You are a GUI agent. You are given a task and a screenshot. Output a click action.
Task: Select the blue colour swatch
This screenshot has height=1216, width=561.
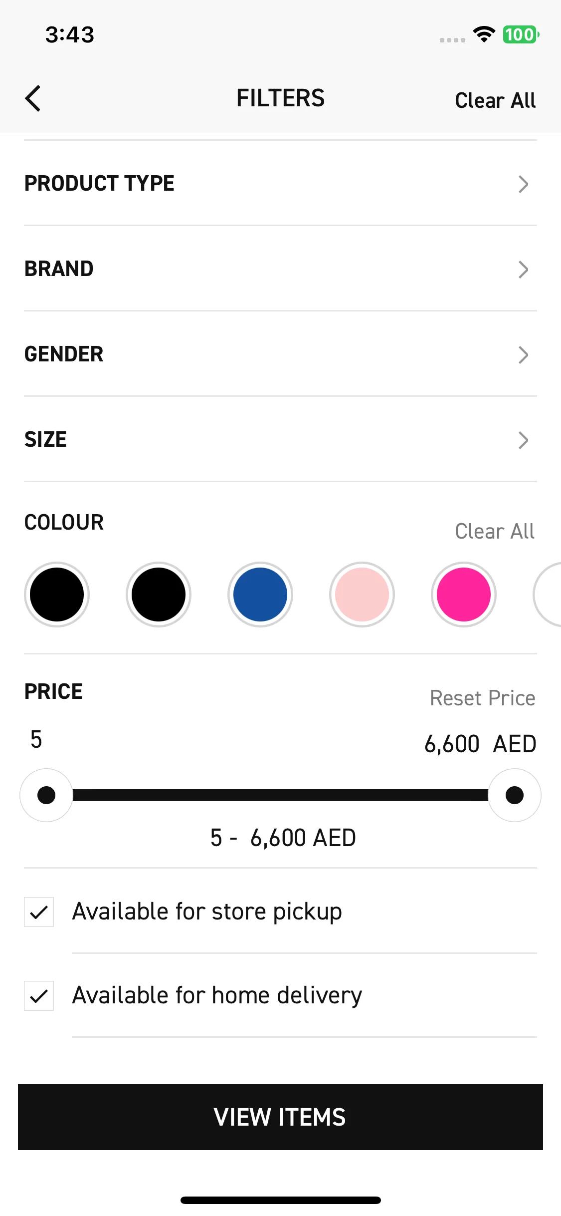click(260, 595)
